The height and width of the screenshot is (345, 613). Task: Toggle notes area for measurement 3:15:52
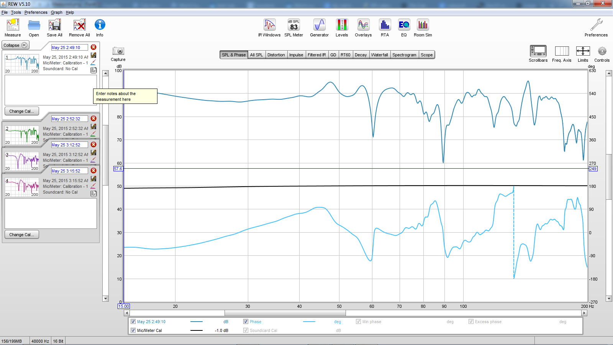coord(93,194)
